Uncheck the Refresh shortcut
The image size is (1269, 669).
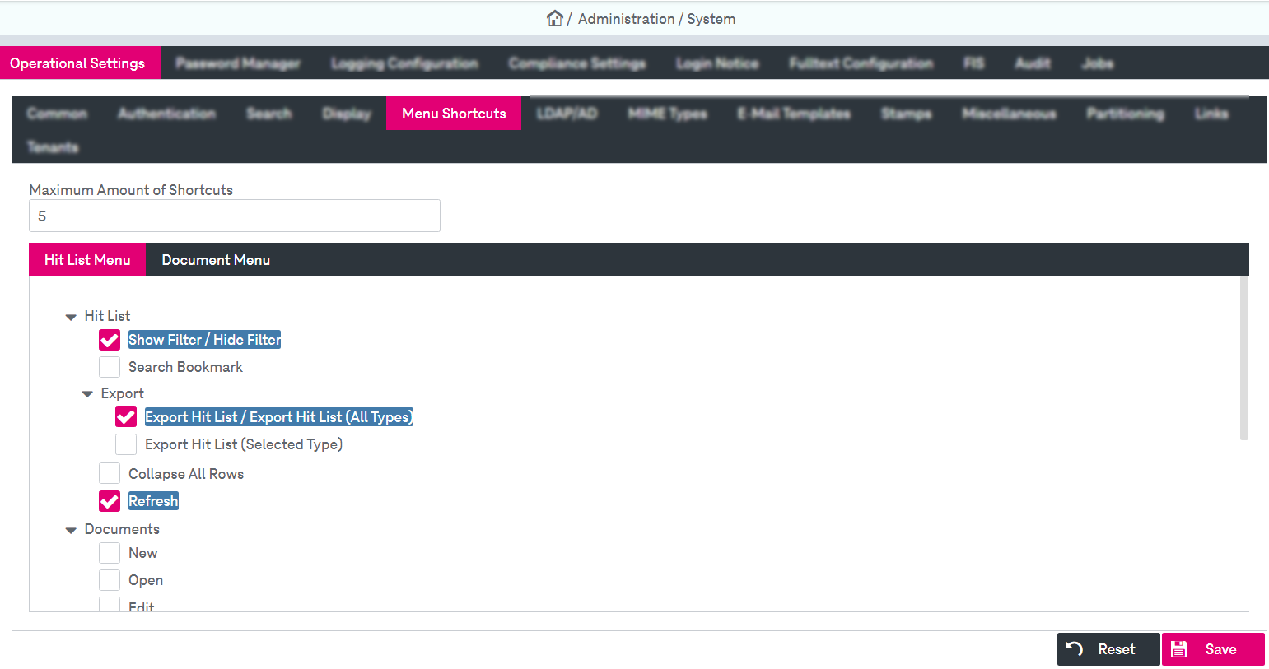tap(110, 501)
